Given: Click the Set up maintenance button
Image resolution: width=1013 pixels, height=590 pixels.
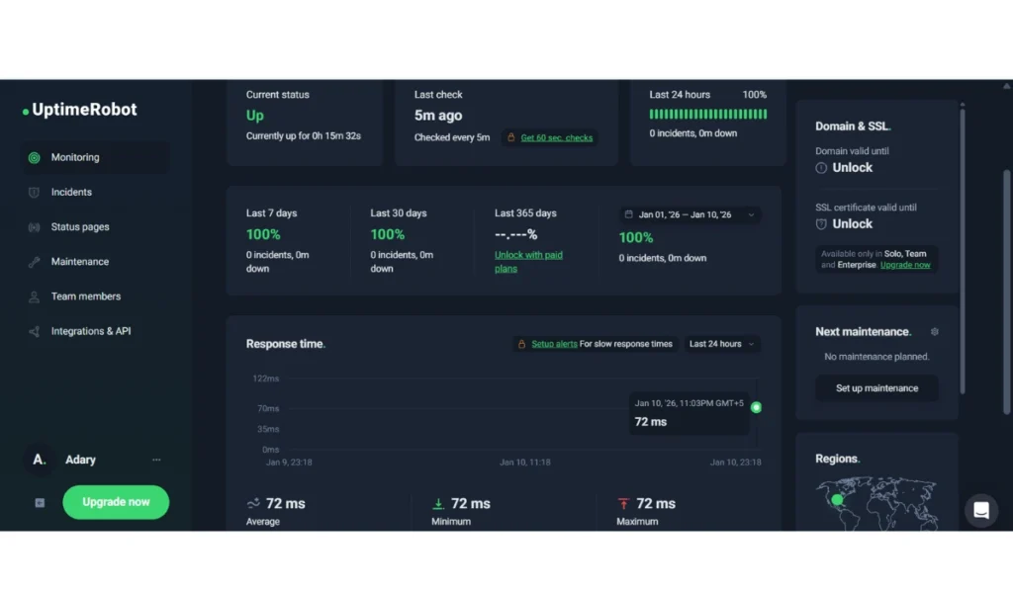Looking at the screenshot, I should tap(875, 387).
